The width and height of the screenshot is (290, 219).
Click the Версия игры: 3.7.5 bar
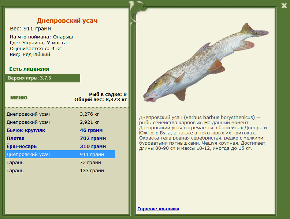click(42, 78)
